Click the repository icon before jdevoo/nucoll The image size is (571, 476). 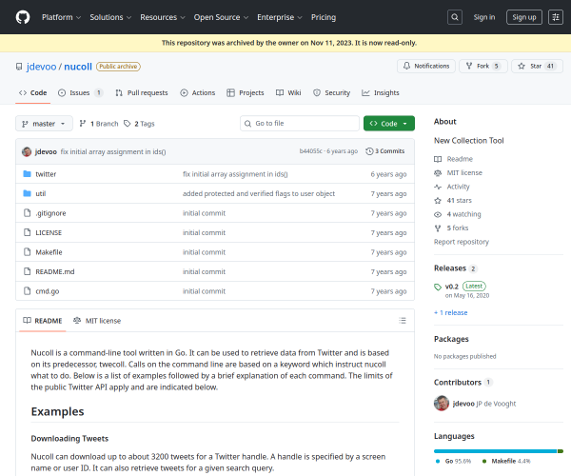(x=19, y=67)
